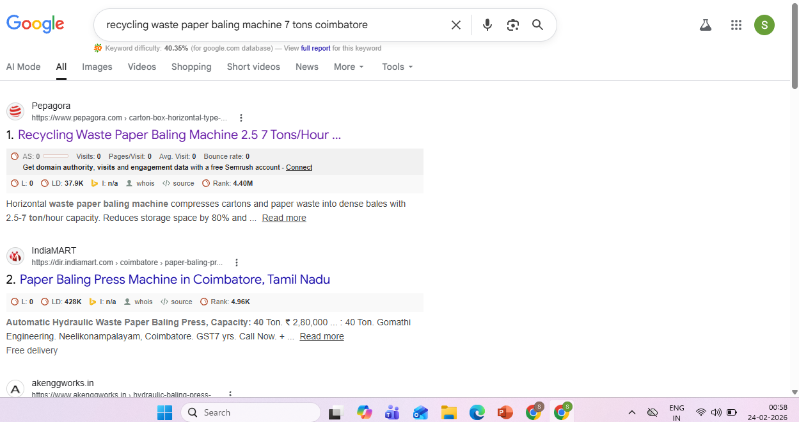
Task: Click the IndiaMART site favicon
Action: pyautogui.click(x=15, y=256)
